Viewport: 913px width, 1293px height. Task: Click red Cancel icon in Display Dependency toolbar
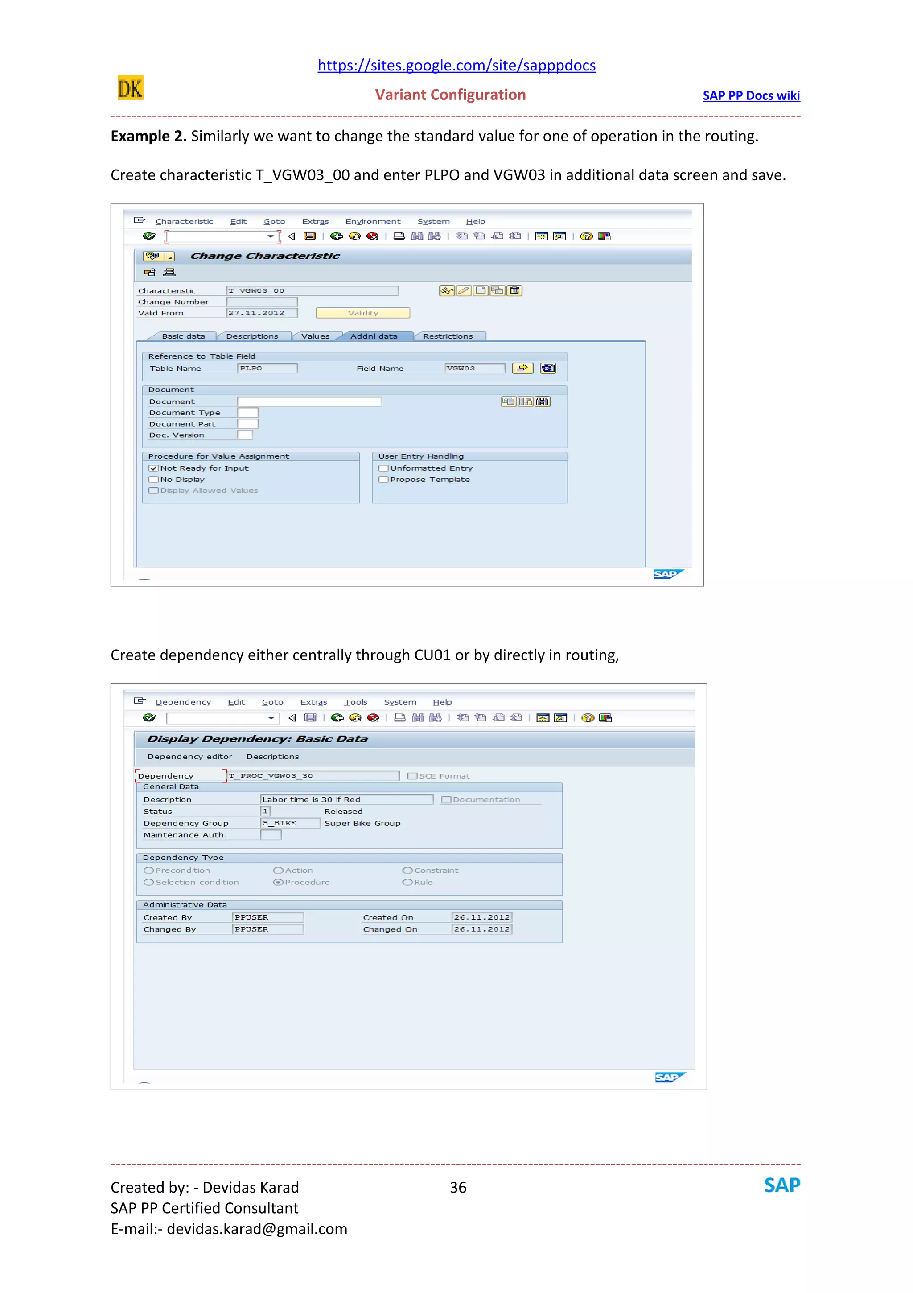pyautogui.click(x=373, y=717)
